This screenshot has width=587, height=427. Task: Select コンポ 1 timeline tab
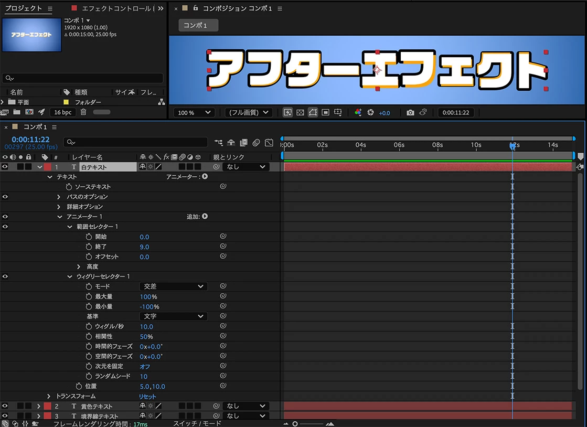pyautogui.click(x=35, y=127)
